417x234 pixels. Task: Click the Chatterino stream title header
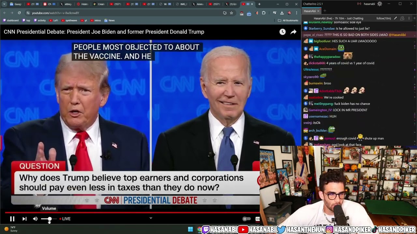pyautogui.click(x=338, y=18)
